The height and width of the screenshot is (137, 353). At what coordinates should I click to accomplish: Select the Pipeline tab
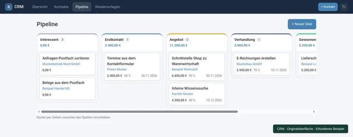(x=82, y=7)
